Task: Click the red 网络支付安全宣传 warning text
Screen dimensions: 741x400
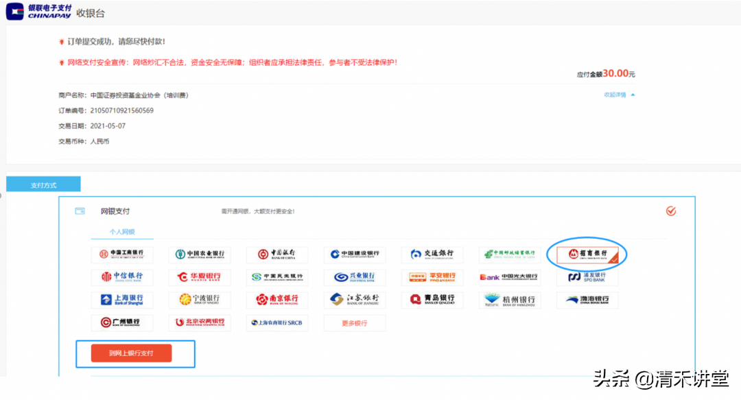Action: (x=232, y=62)
